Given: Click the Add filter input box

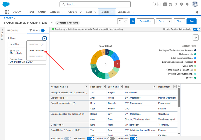Looking at the screenshot, I should 17,44.
